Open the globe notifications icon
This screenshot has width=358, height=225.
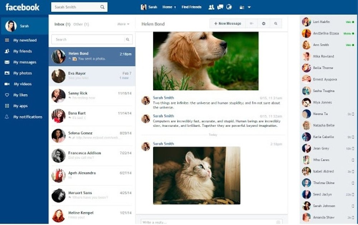click(229, 7)
